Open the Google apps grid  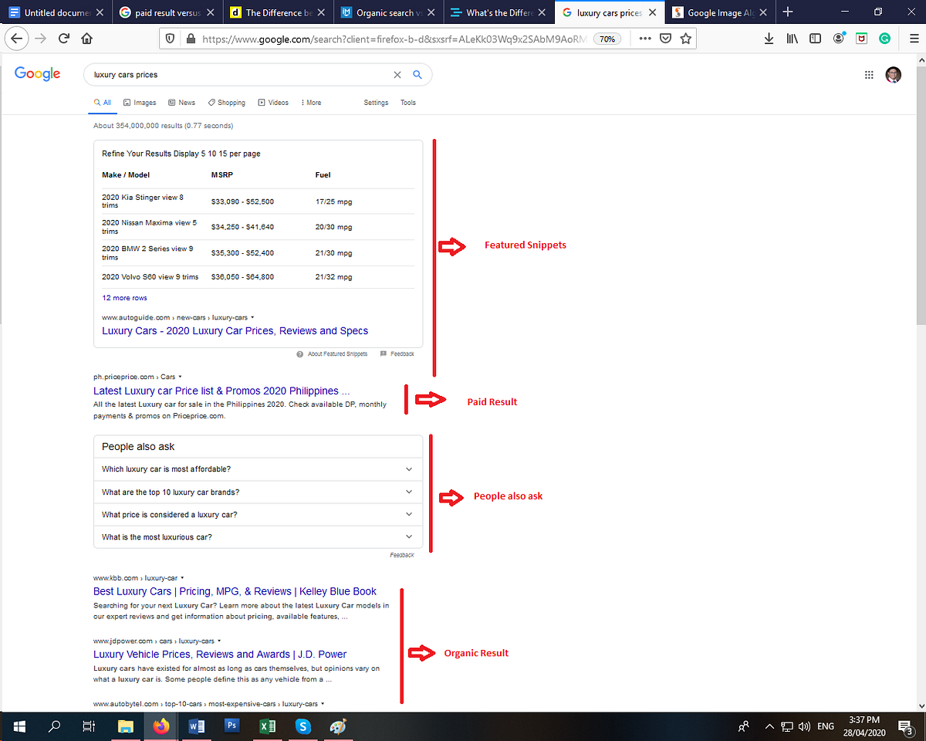869,74
